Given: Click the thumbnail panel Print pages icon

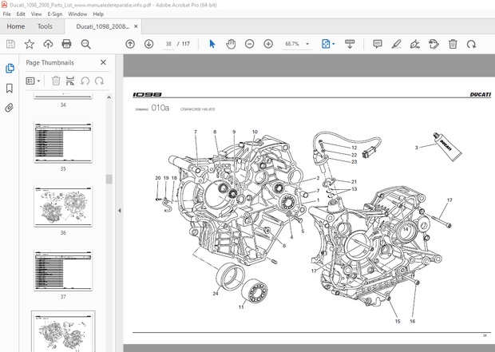Looking at the screenshot, I should coord(70,81).
